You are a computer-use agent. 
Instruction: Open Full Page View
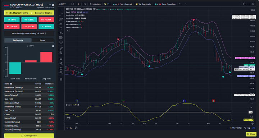pyautogui.click(x=29, y=135)
